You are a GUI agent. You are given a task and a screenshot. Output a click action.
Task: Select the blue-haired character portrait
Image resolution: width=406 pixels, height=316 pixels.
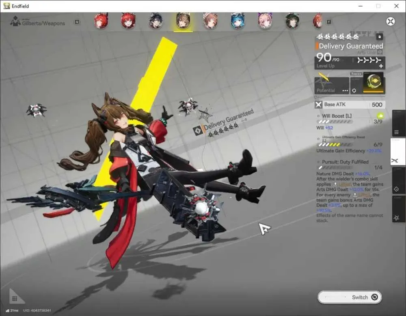pyautogui.click(x=238, y=21)
